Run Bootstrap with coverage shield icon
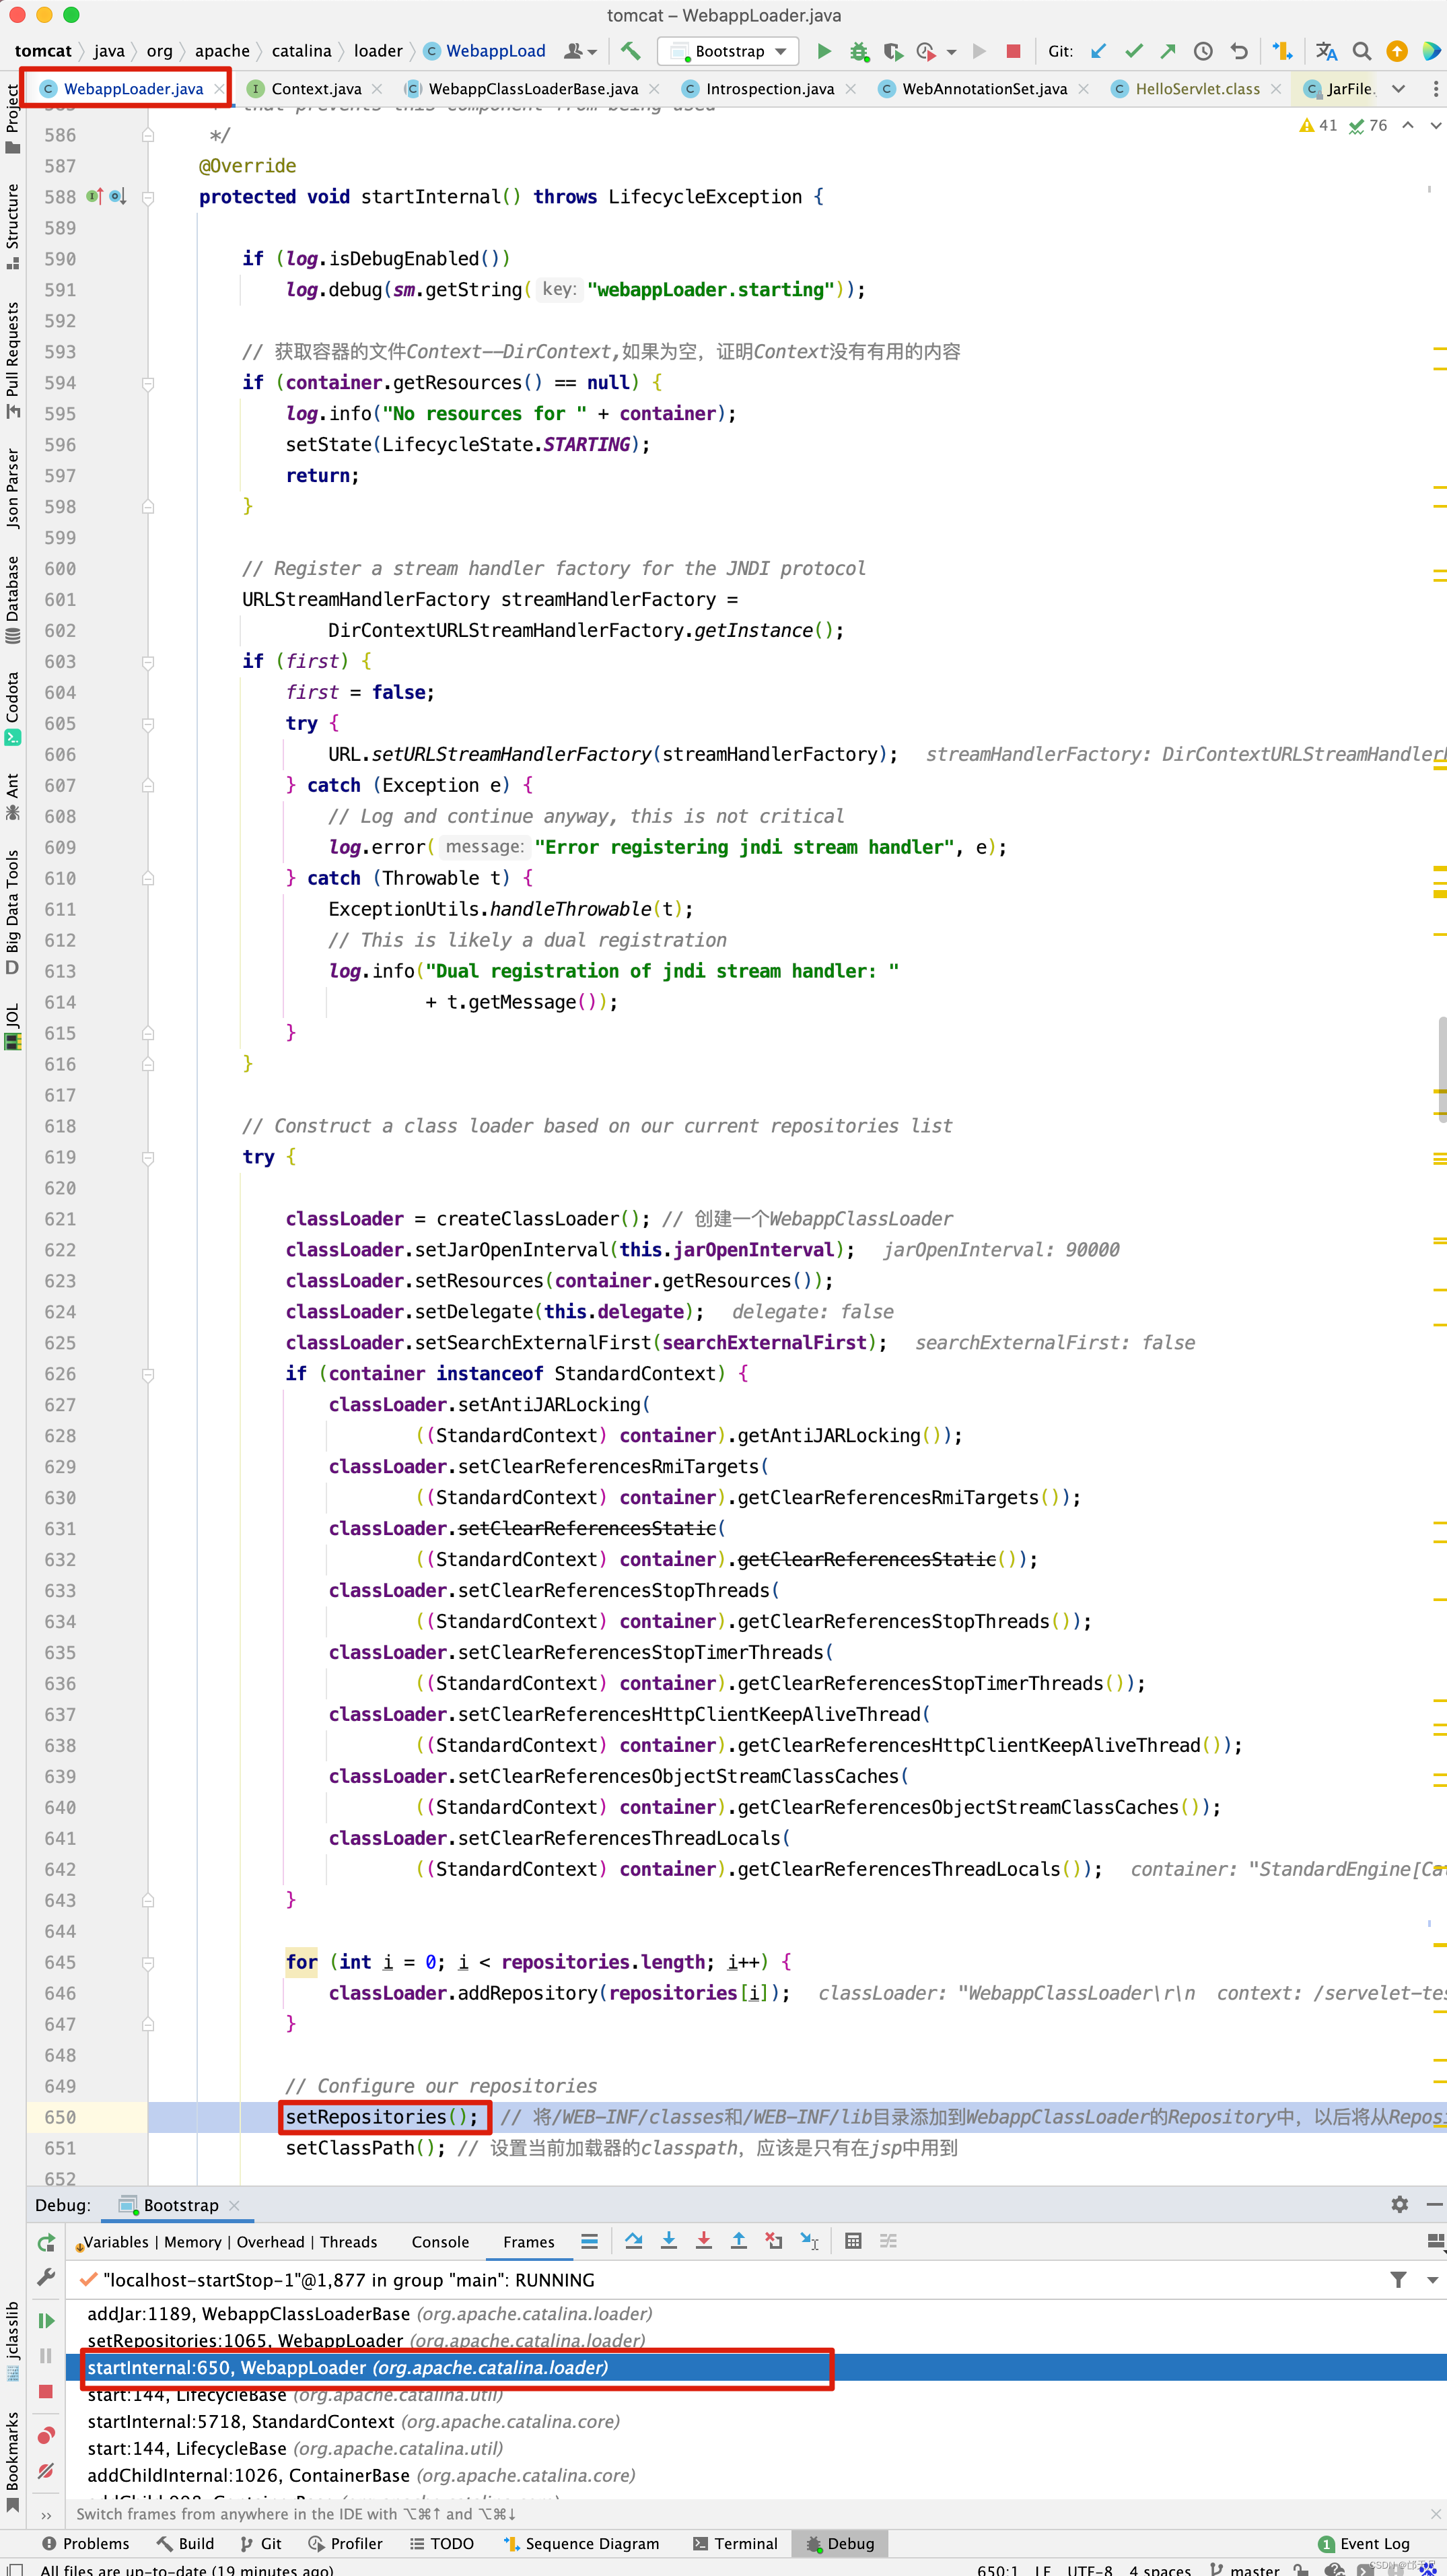This screenshot has height=2576, width=1447. (892, 51)
